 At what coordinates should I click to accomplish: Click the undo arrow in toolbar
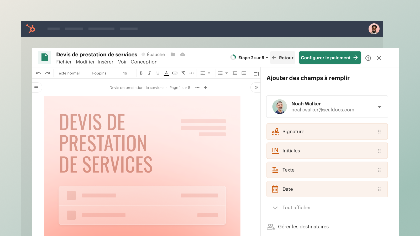(38, 73)
